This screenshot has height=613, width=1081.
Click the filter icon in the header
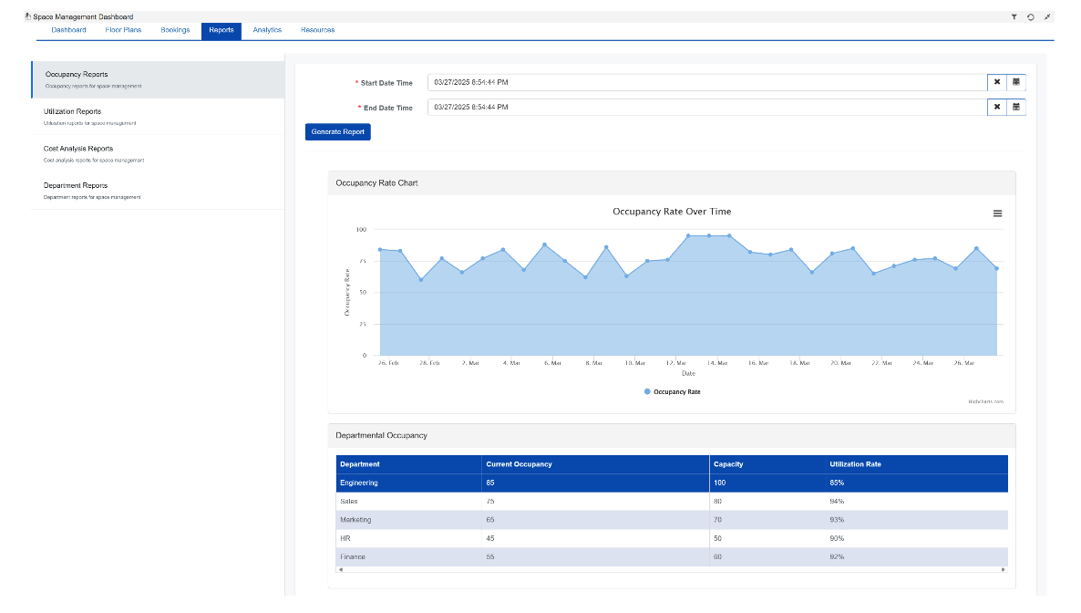click(1014, 16)
